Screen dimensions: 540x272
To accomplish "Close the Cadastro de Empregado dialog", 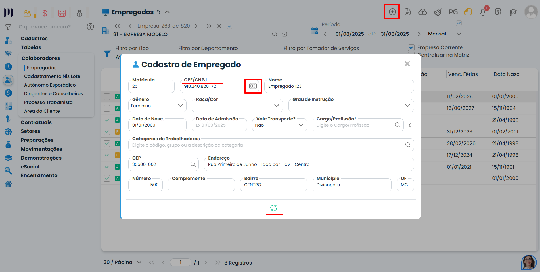I will (x=407, y=64).
